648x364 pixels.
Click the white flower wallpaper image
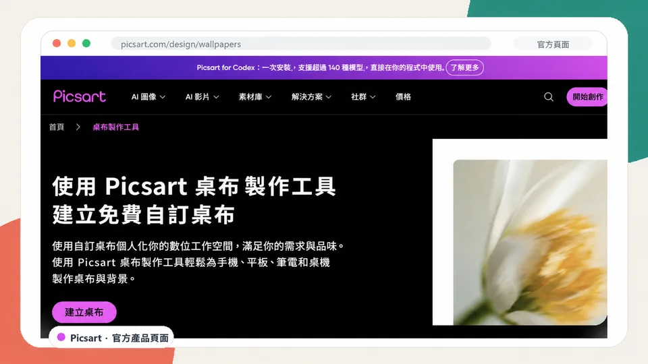click(x=531, y=242)
